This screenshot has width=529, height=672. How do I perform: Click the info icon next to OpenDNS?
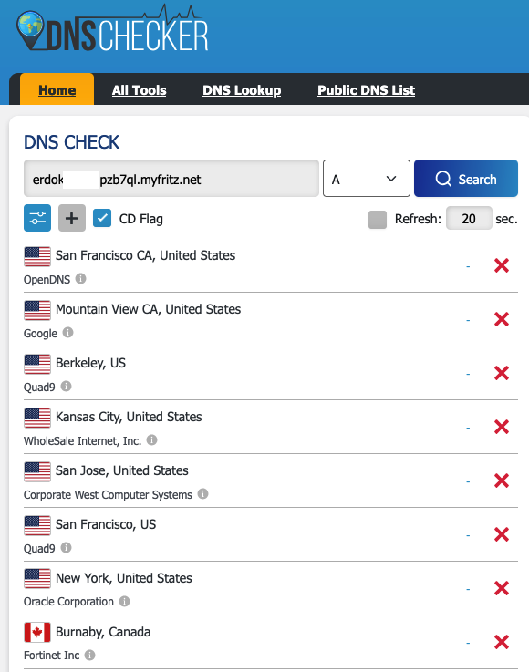point(80,279)
